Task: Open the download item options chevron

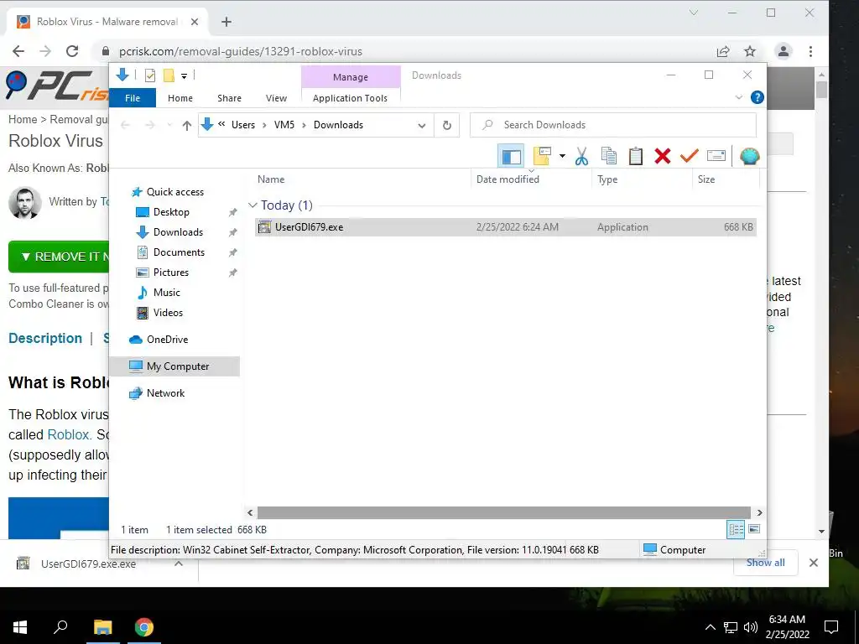Action: tap(179, 563)
